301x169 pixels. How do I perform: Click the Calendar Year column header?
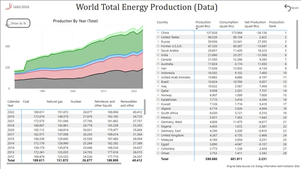(x=14, y=103)
